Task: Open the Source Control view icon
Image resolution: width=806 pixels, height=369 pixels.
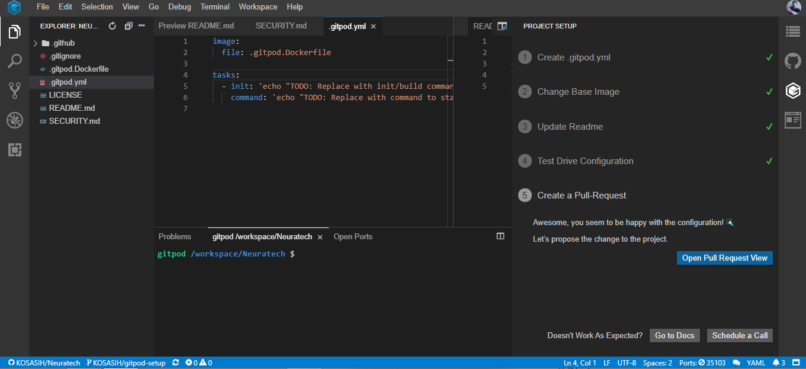Action: click(14, 91)
